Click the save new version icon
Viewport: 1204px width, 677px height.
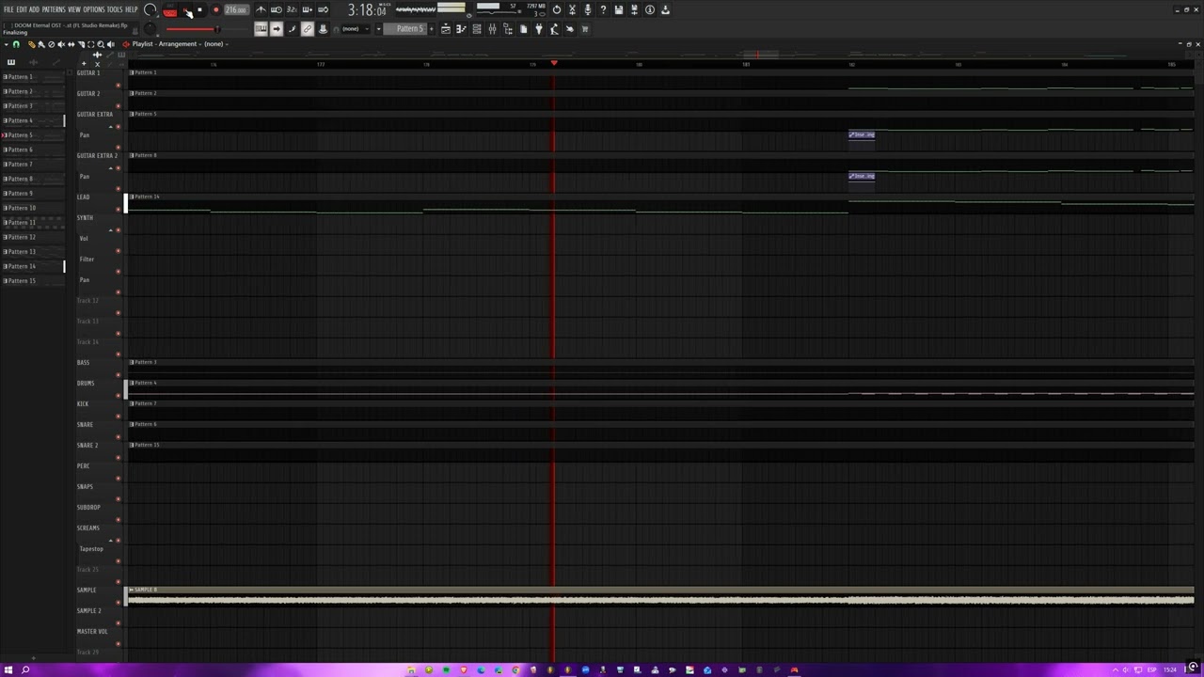pyautogui.click(x=634, y=10)
